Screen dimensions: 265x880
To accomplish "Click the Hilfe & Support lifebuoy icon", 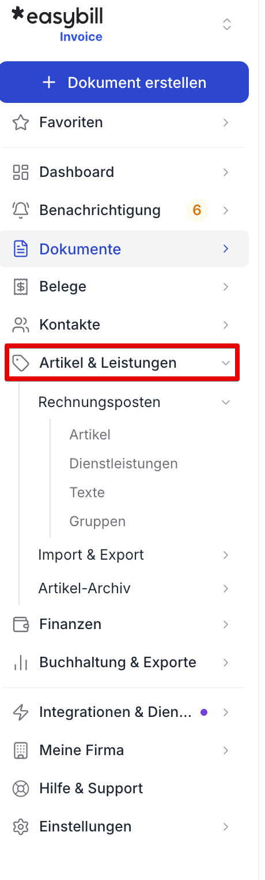I will pyautogui.click(x=21, y=789).
